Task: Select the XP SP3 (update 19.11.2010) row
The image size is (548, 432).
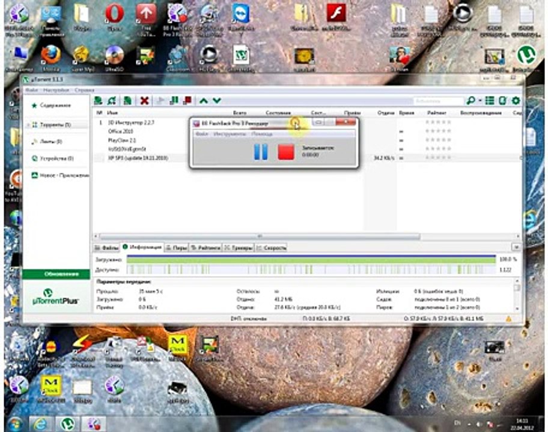Action: 138,158
